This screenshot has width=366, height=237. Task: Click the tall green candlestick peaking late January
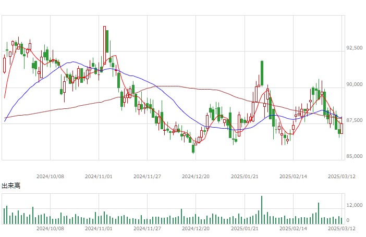262,73
